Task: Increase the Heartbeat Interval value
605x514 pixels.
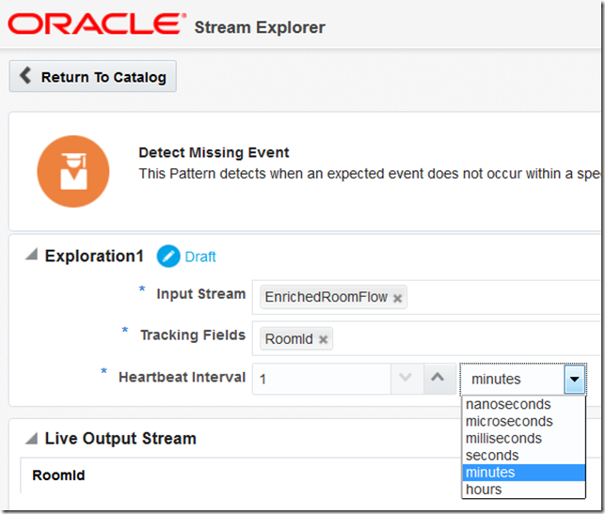Action: click(x=438, y=378)
